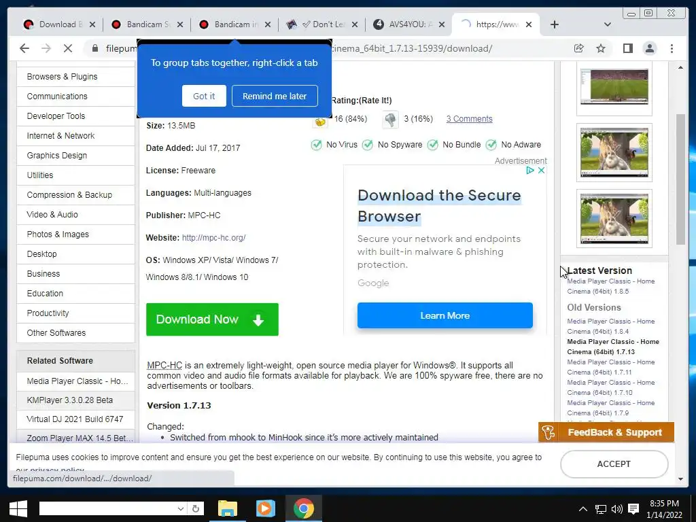Image resolution: width=696 pixels, height=522 pixels.
Task: Click Remind me later button
Action: (x=275, y=96)
